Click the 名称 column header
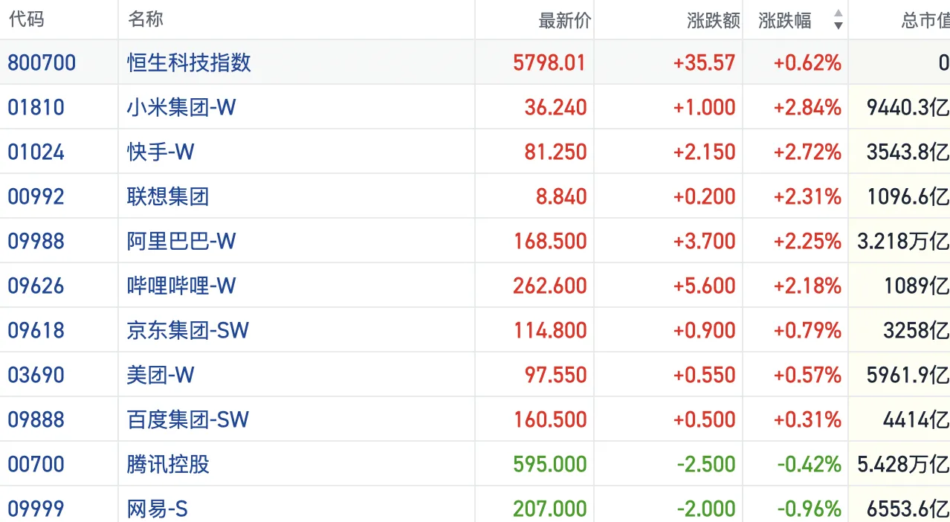The width and height of the screenshot is (950, 522). pos(146,19)
